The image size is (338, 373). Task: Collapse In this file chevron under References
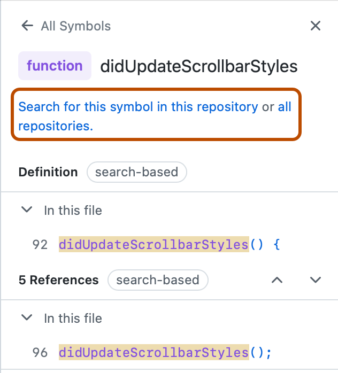[x=26, y=318]
